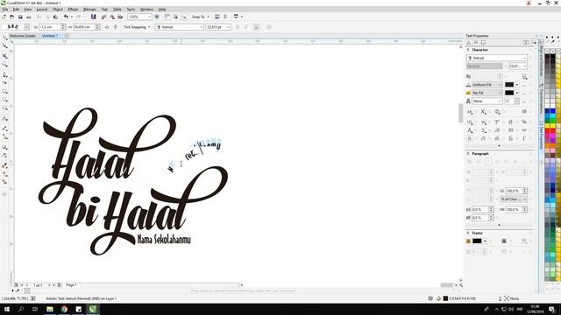Screen dimensions: 561x315
Task: Open the Bitmaps menu
Action: click(x=89, y=10)
